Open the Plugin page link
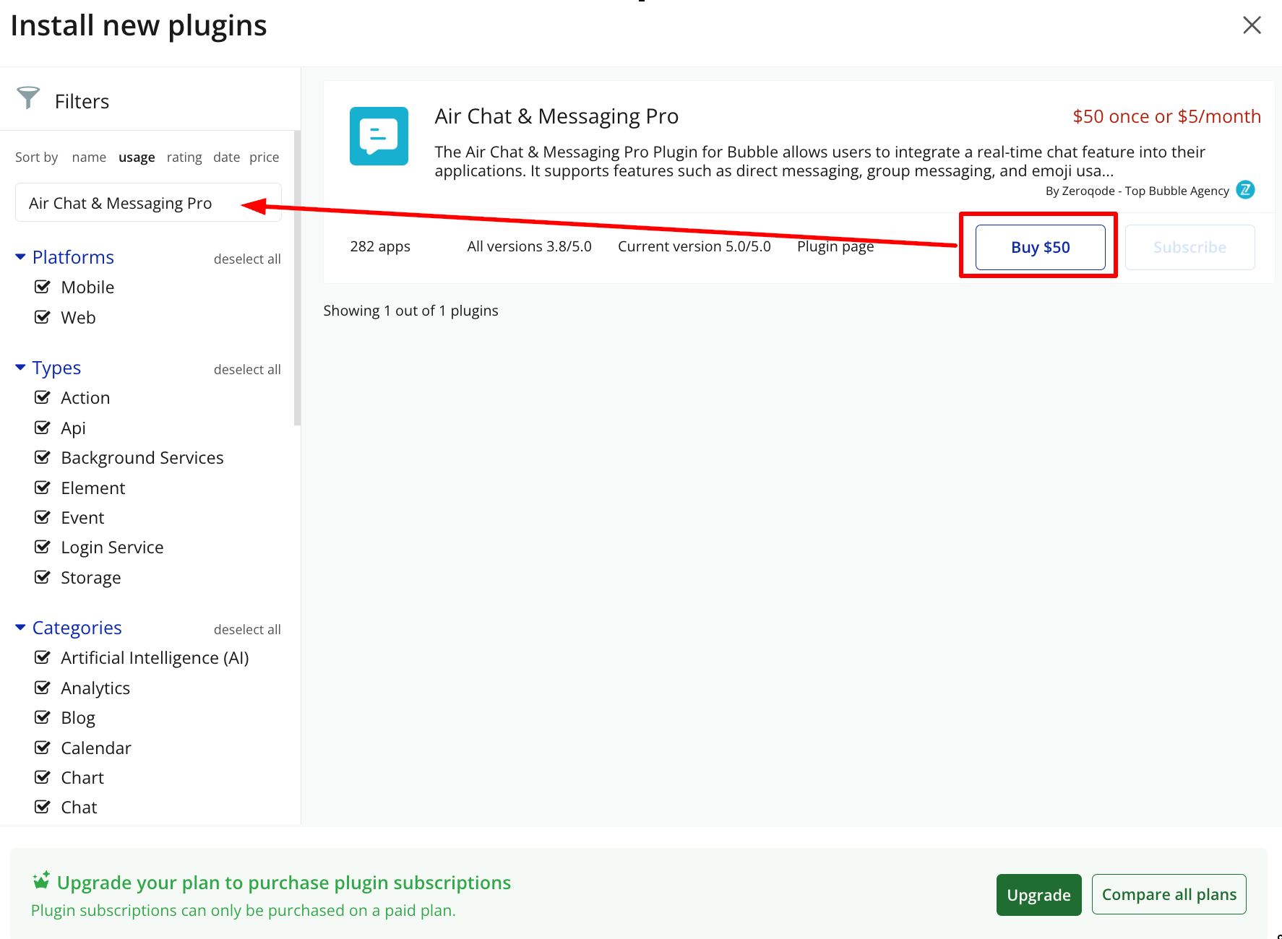The height and width of the screenshot is (939, 1282). tap(835, 246)
